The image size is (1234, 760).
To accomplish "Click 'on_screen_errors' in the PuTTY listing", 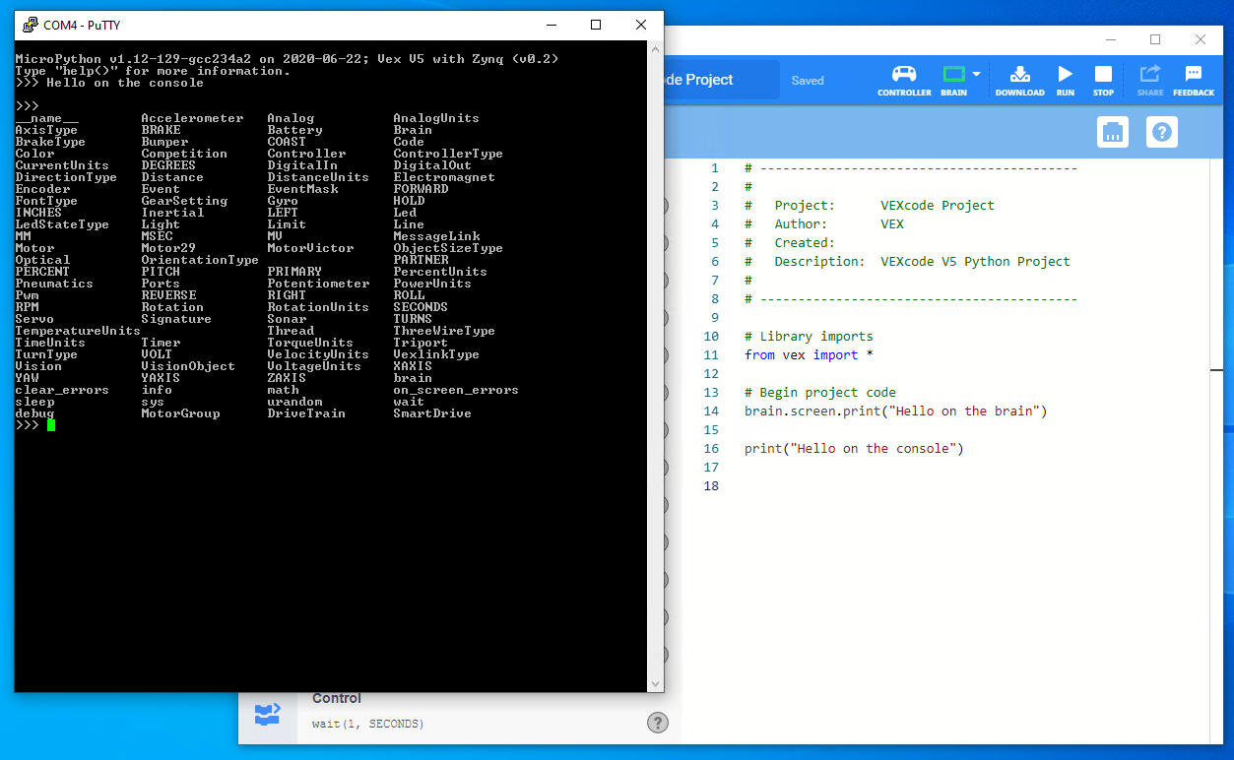I will (x=456, y=390).
